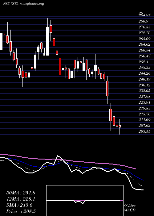Click the 260.54 price axis label
154x216 pixels.
pyautogui.click(x=144, y=50)
